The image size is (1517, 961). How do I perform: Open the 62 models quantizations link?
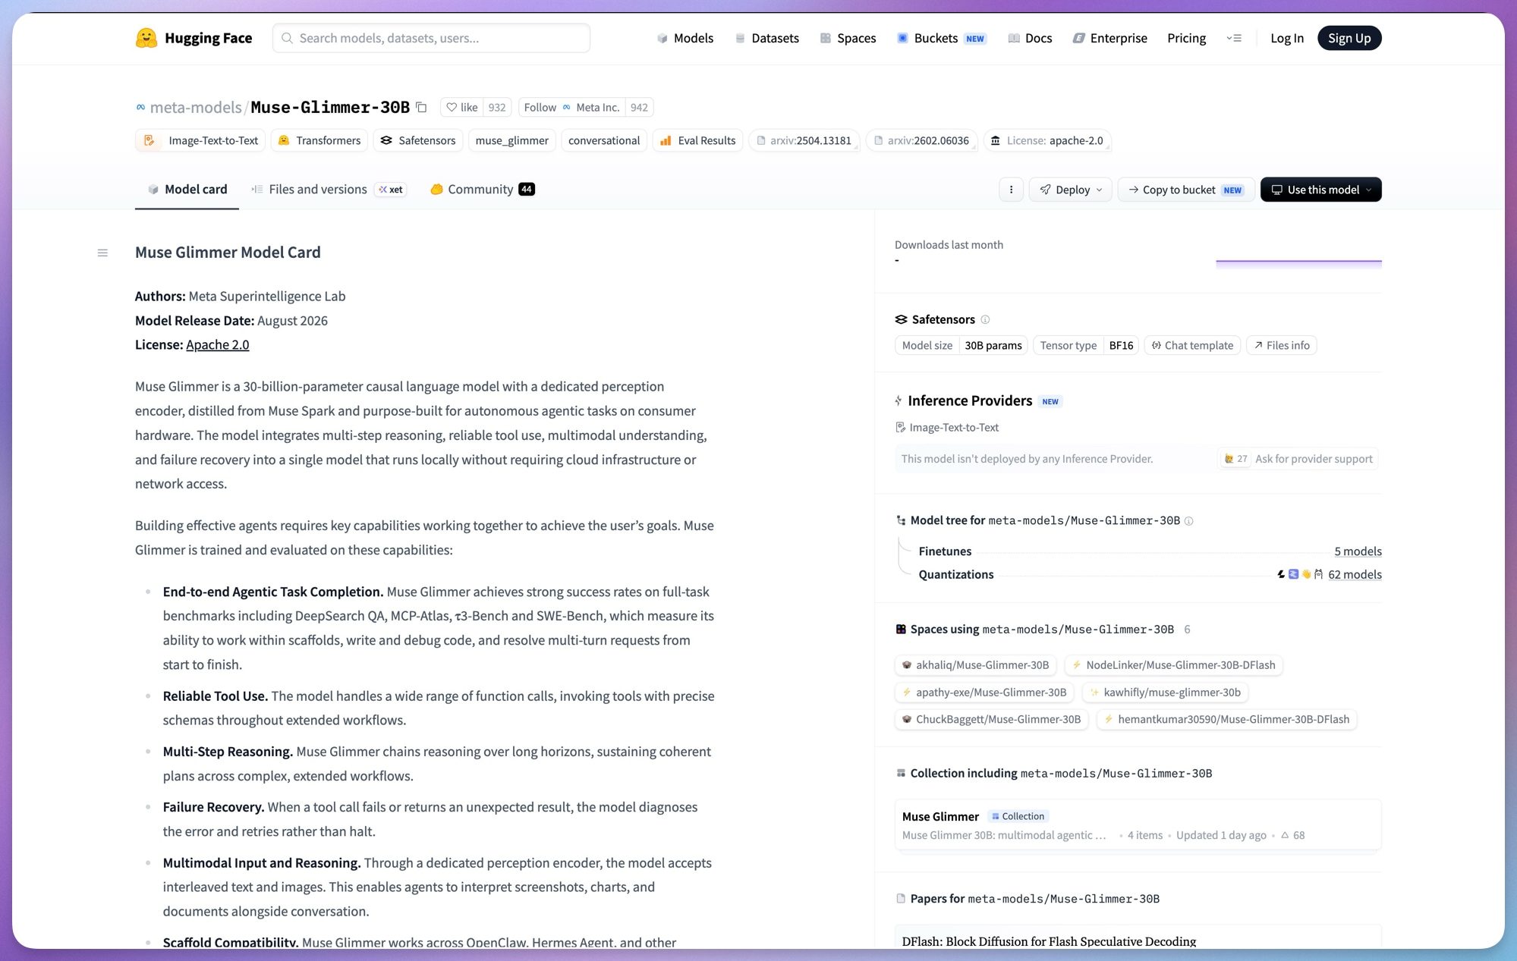click(x=1355, y=574)
